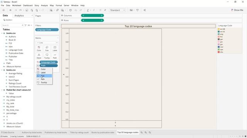This screenshot has width=247, height=138.
Task: Click the Language Code pill on Marks
Action: 49,62
